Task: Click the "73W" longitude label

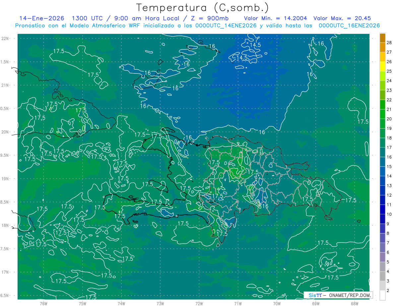Action: [160, 303]
